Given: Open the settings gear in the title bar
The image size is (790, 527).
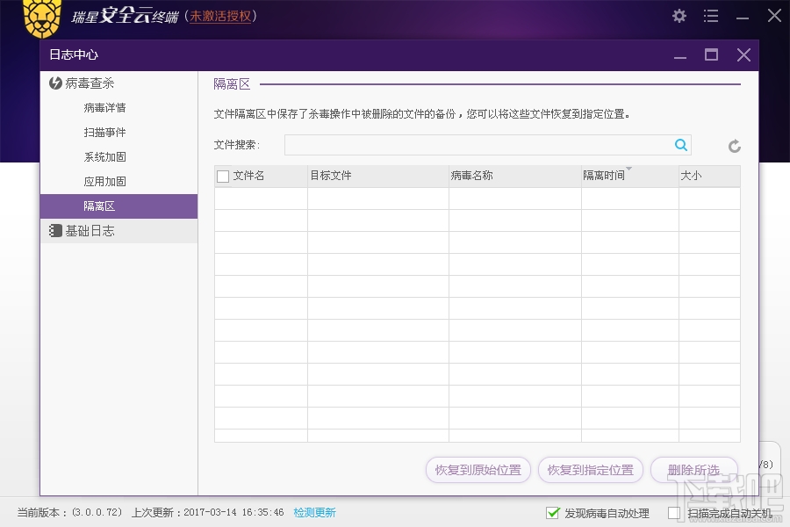Looking at the screenshot, I should [x=679, y=16].
